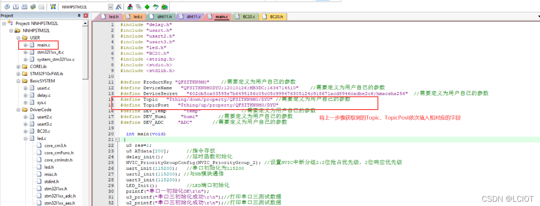Click the #define ProductKey code line

tap(208, 82)
